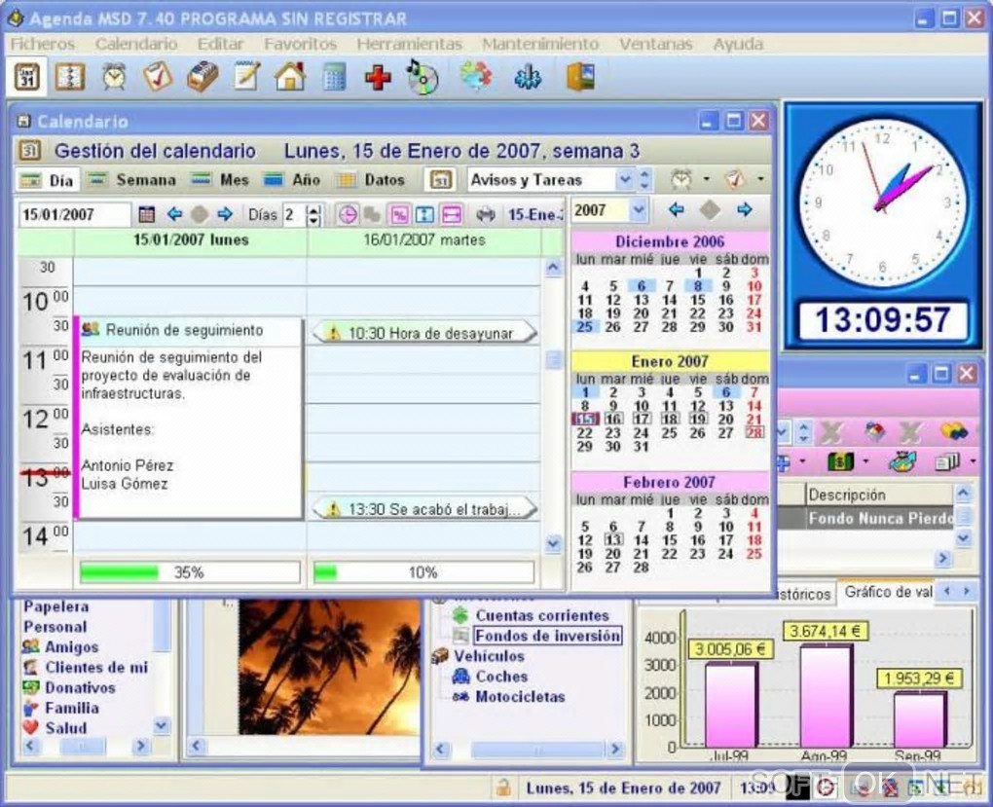Viewport: 993px width, 807px height.
Task: Open the Avisos y Tareas dropdown
Action: (624, 180)
